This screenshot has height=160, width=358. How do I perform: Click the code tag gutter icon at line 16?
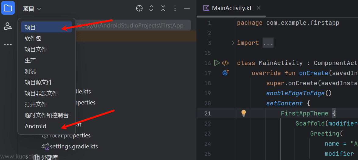coord(225,63)
